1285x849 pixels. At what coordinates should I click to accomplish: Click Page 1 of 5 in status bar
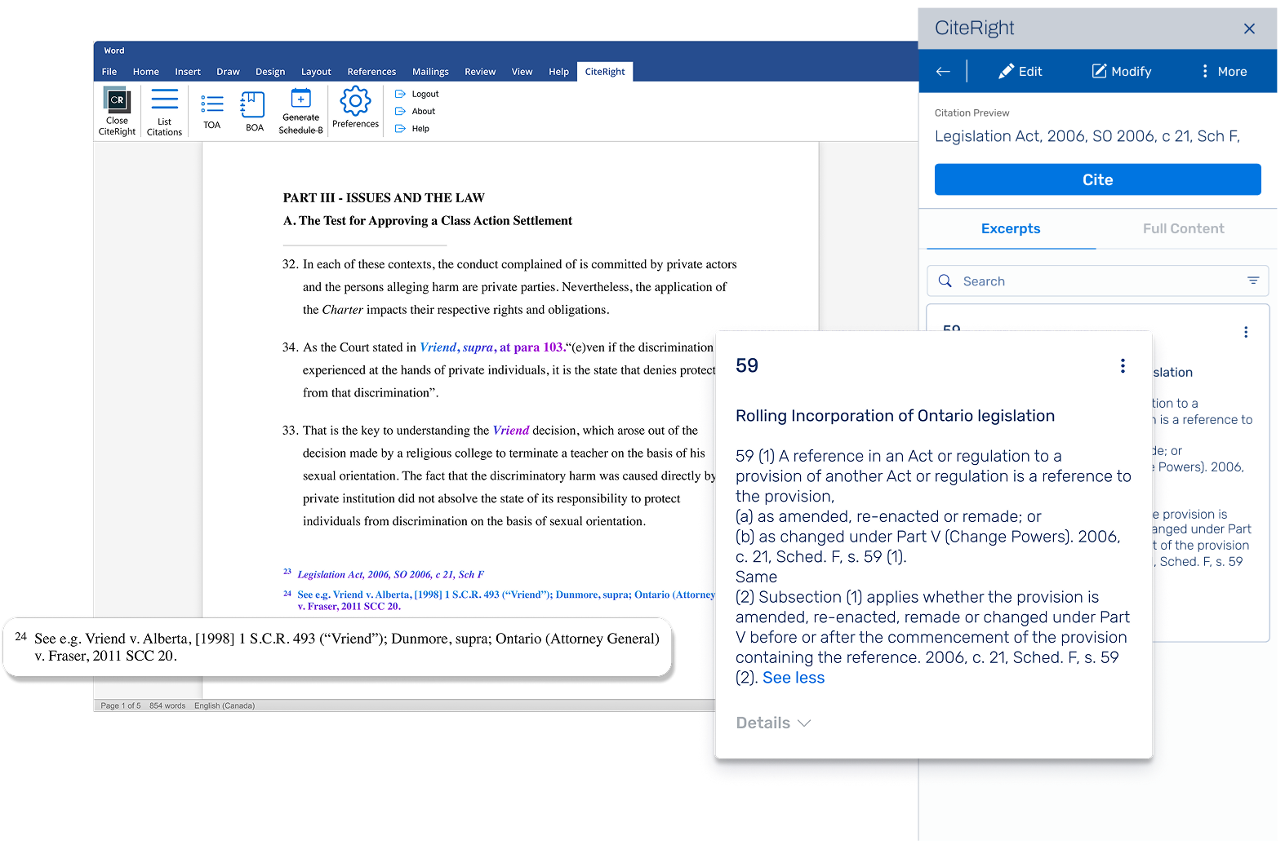coord(121,705)
